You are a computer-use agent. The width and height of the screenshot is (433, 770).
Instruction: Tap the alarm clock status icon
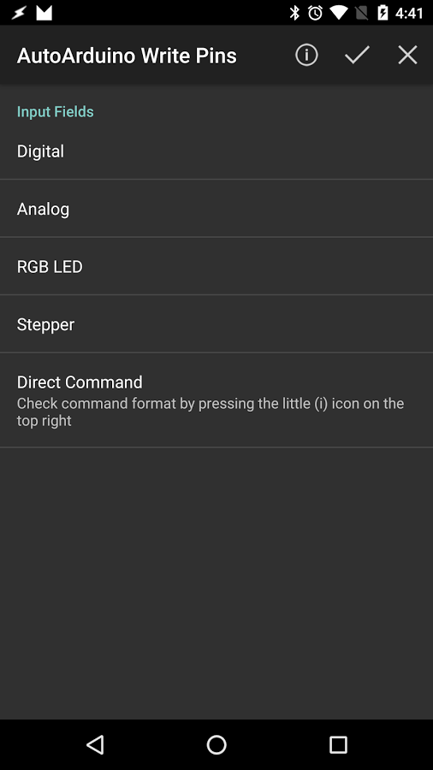tap(315, 13)
